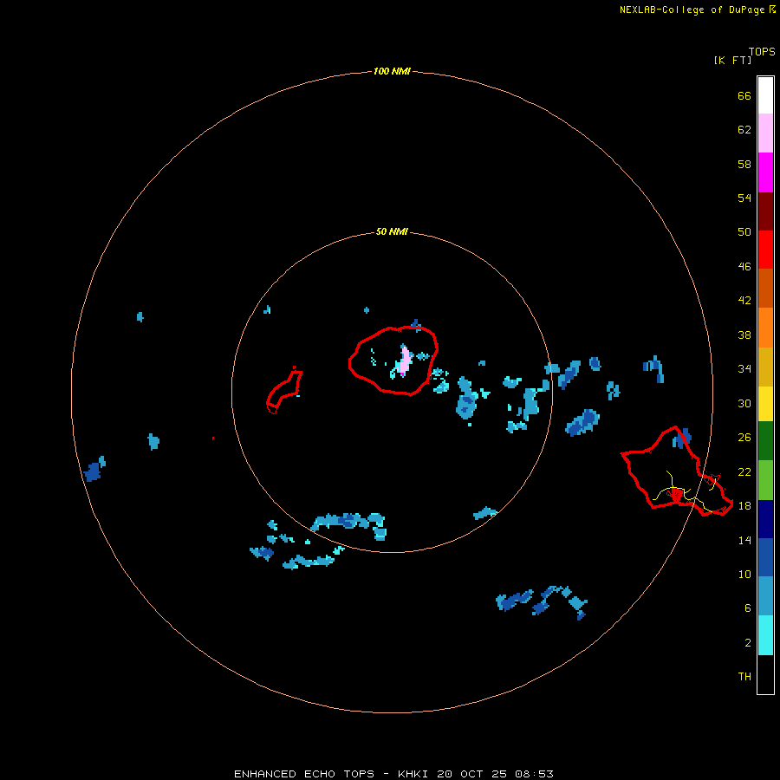This screenshot has height=780, width=780.
Task: Select the legend value 66
Action: pos(744,95)
